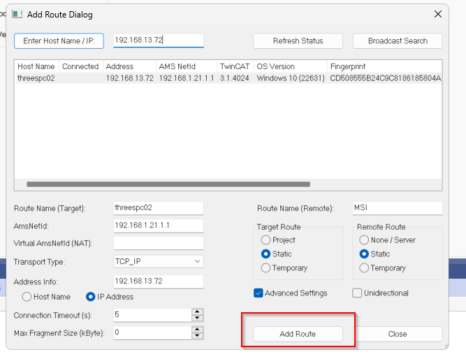Open the Transport Type dropdown
Image resolution: width=466 pixels, height=359 pixels.
pos(159,261)
